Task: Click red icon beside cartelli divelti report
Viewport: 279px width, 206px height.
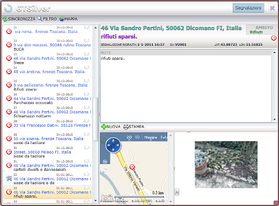Action: 9,165
